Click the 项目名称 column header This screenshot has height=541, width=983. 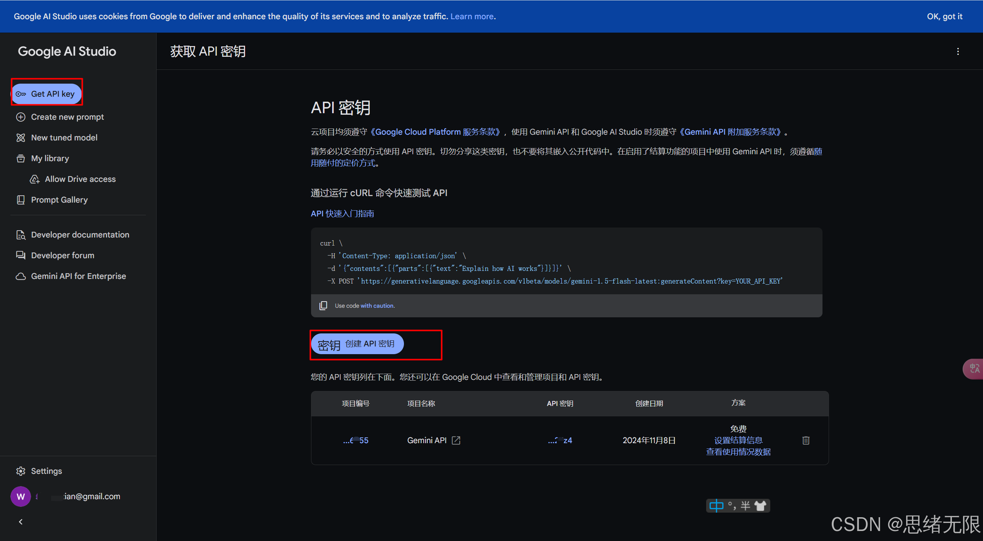(421, 403)
